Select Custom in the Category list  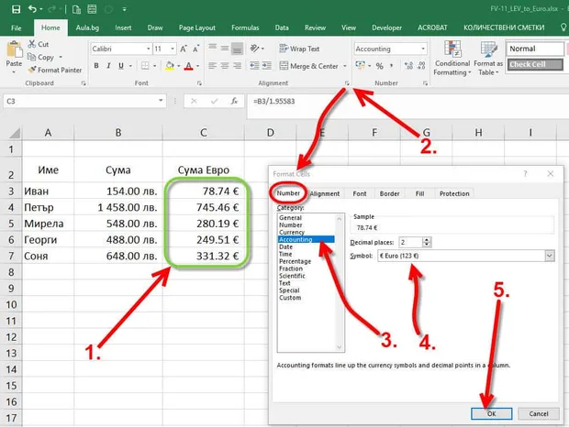[x=290, y=298]
